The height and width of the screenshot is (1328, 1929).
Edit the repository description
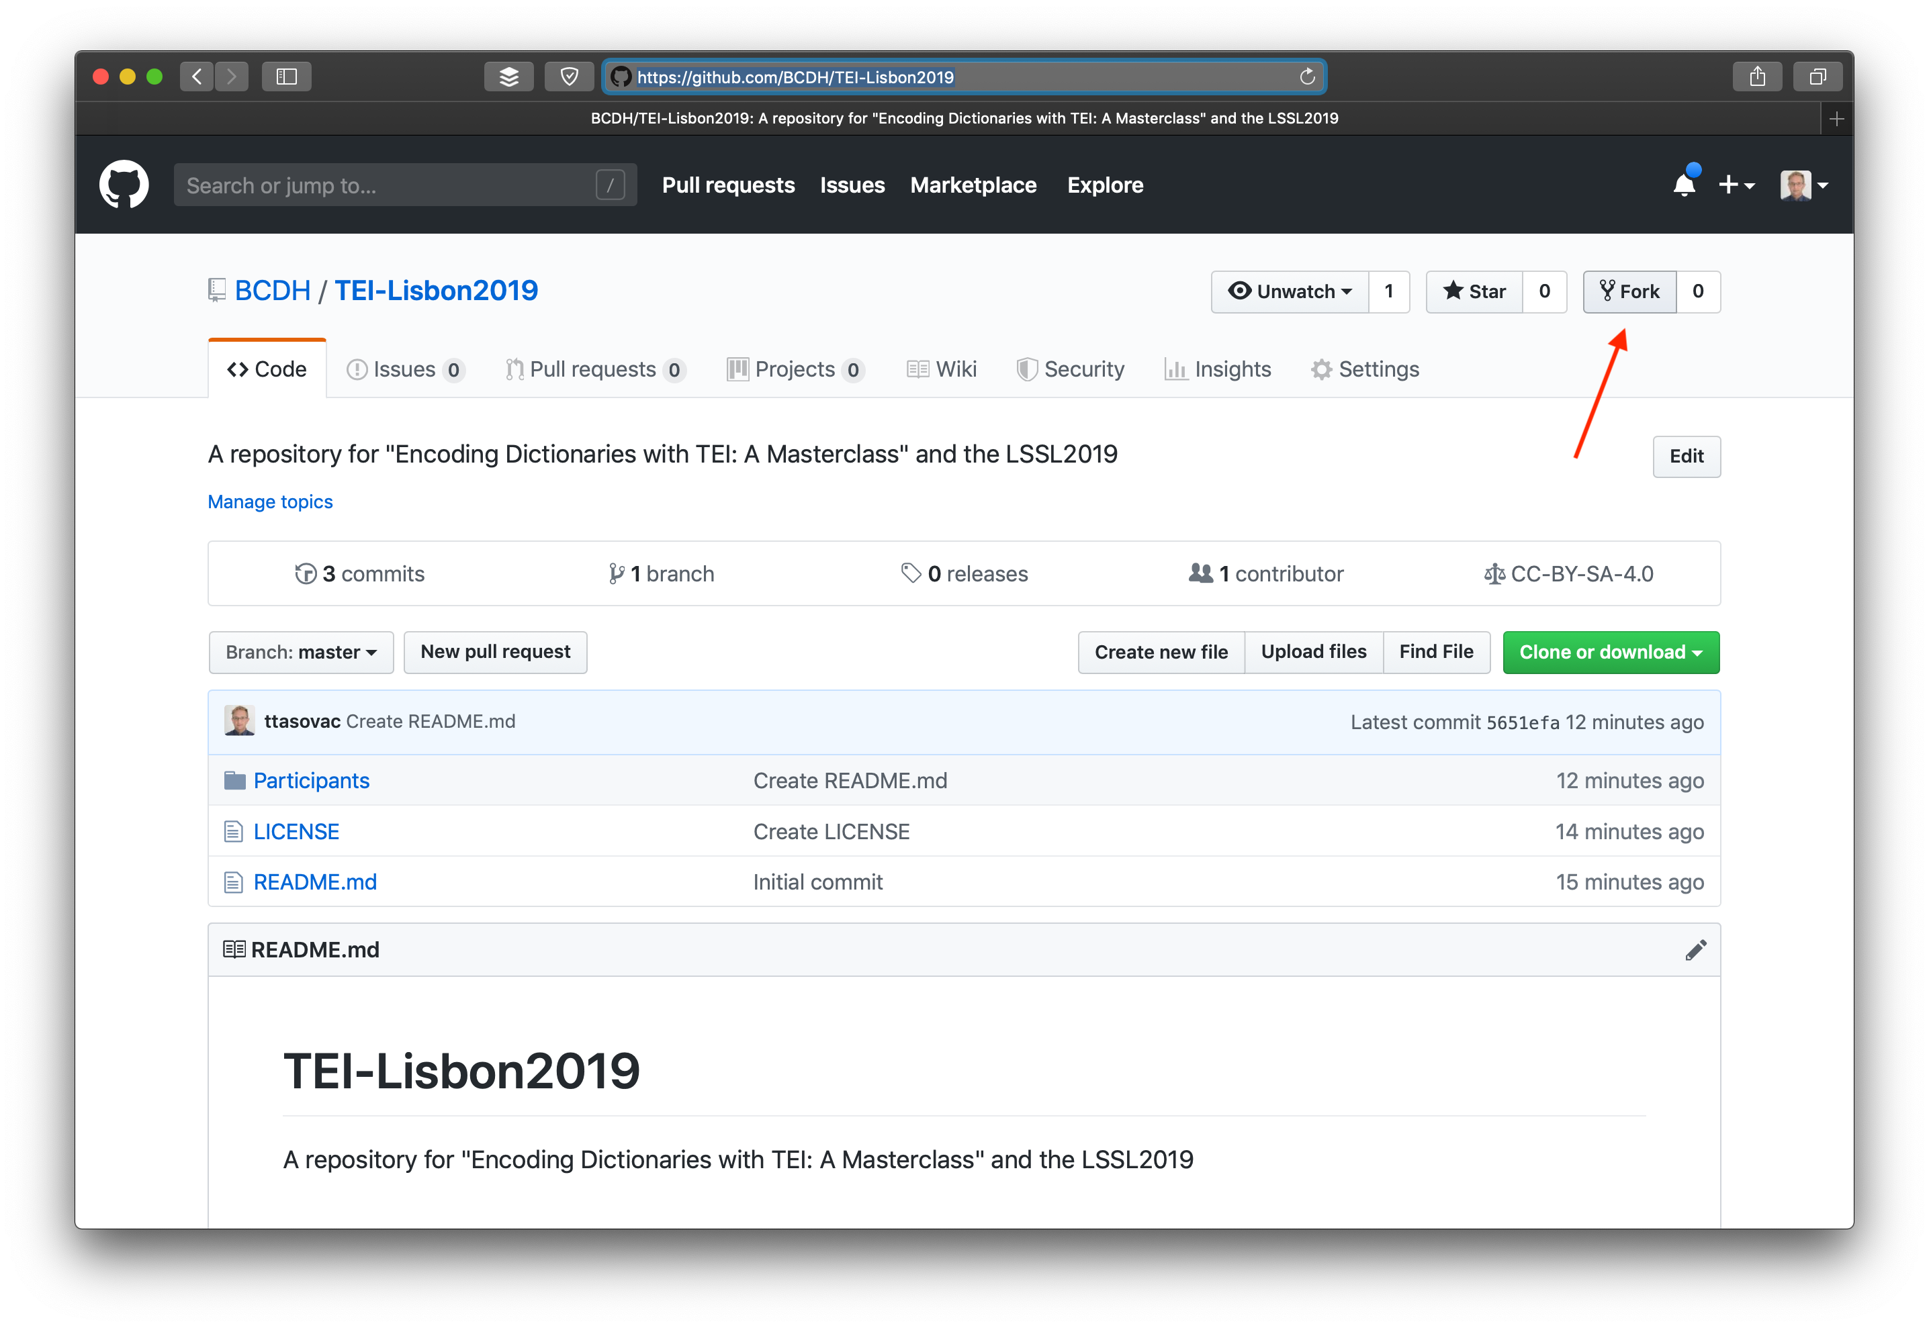point(1686,456)
